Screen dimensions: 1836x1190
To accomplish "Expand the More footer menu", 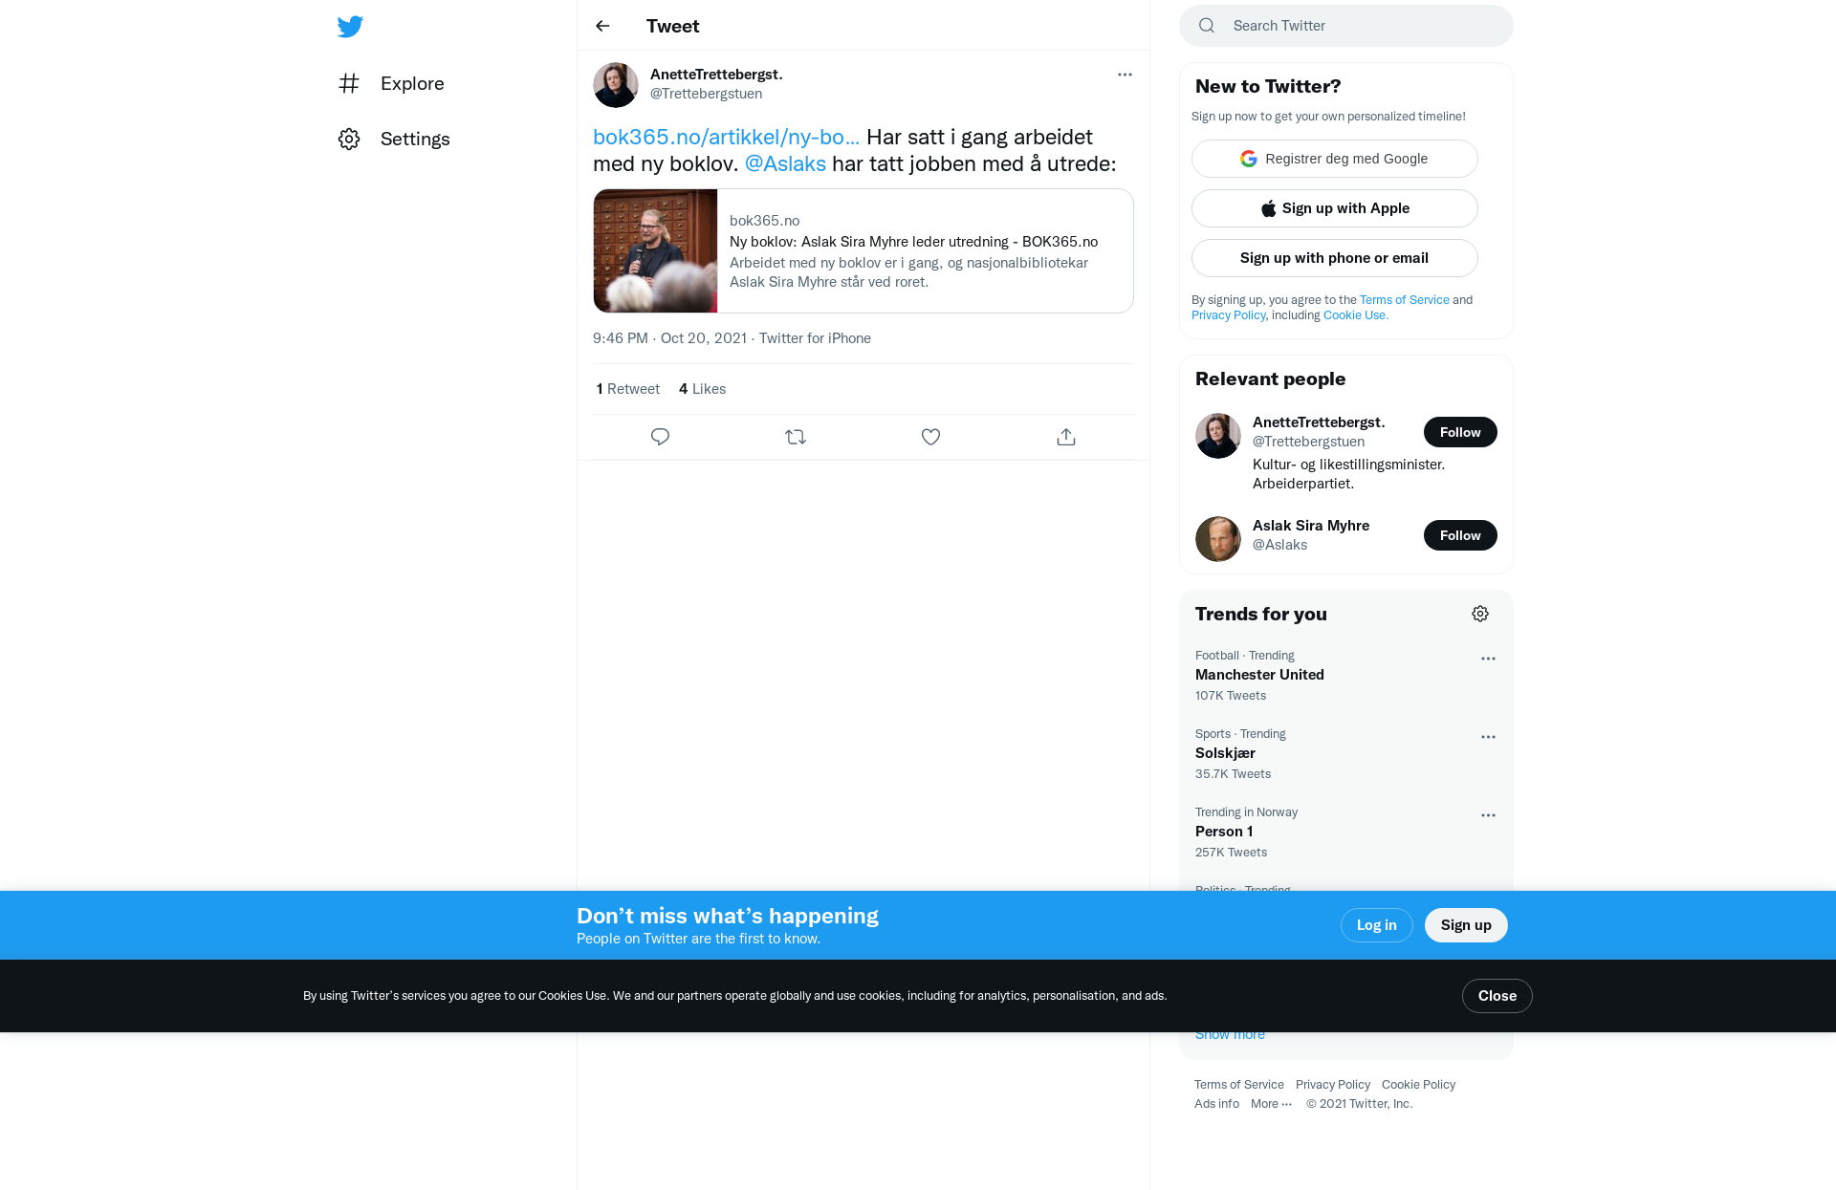I will pyautogui.click(x=1271, y=1104).
